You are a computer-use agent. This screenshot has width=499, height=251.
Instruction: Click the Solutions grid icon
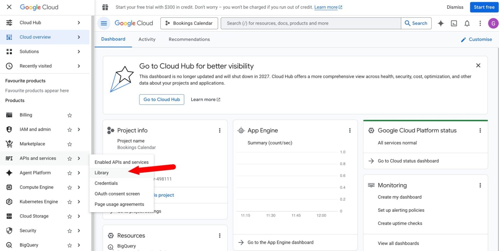pos(9,52)
